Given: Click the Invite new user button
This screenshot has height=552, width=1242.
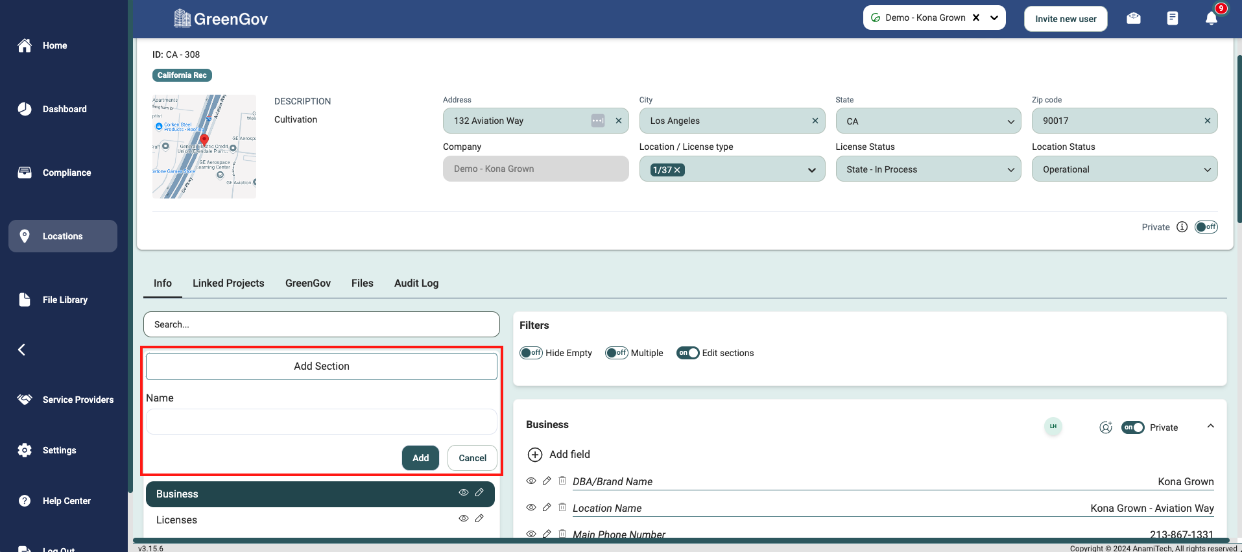Looking at the screenshot, I should (1066, 19).
